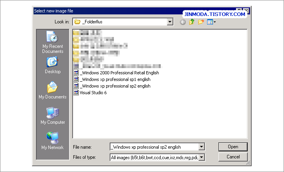Open My Network places shortcut

[x=53, y=141]
